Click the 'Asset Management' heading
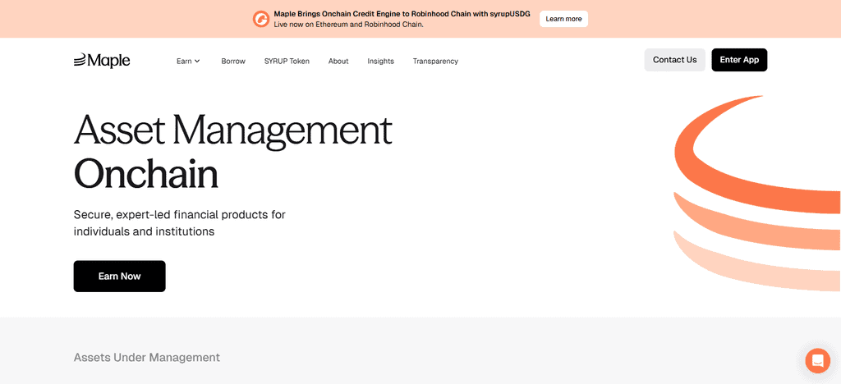This screenshot has height=384, width=841. (x=232, y=130)
